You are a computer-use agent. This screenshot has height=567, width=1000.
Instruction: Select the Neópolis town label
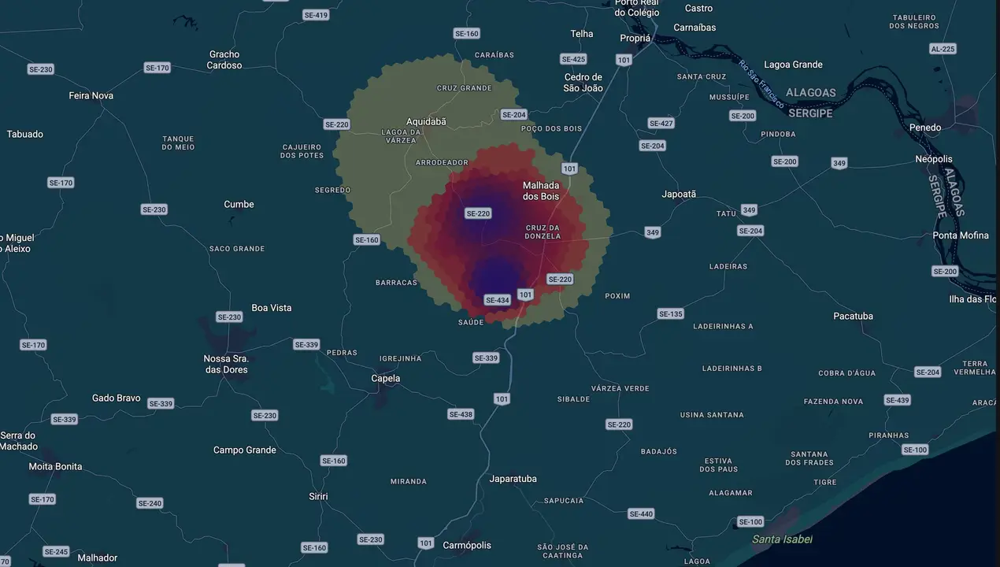pyautogui.click(x=934, y=160)
